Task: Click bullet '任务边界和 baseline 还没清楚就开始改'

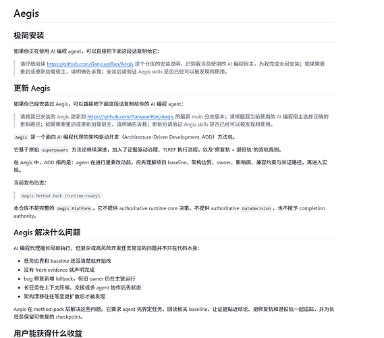Action: point(67,261)
